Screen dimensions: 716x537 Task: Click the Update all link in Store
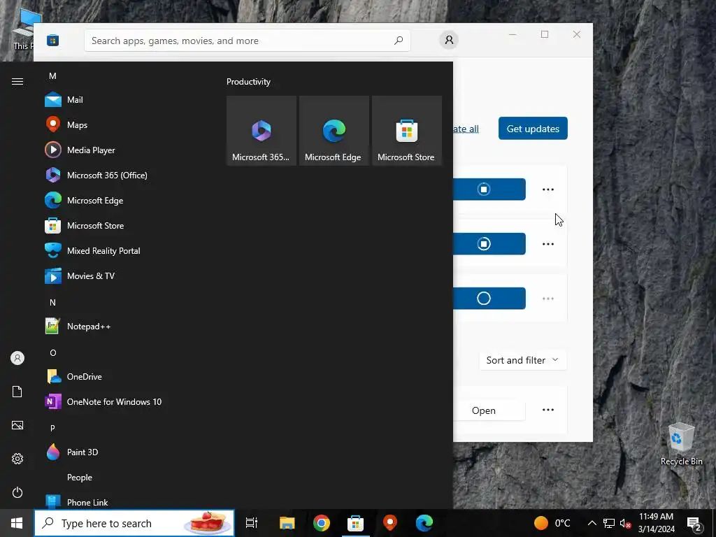pos(466,129)
